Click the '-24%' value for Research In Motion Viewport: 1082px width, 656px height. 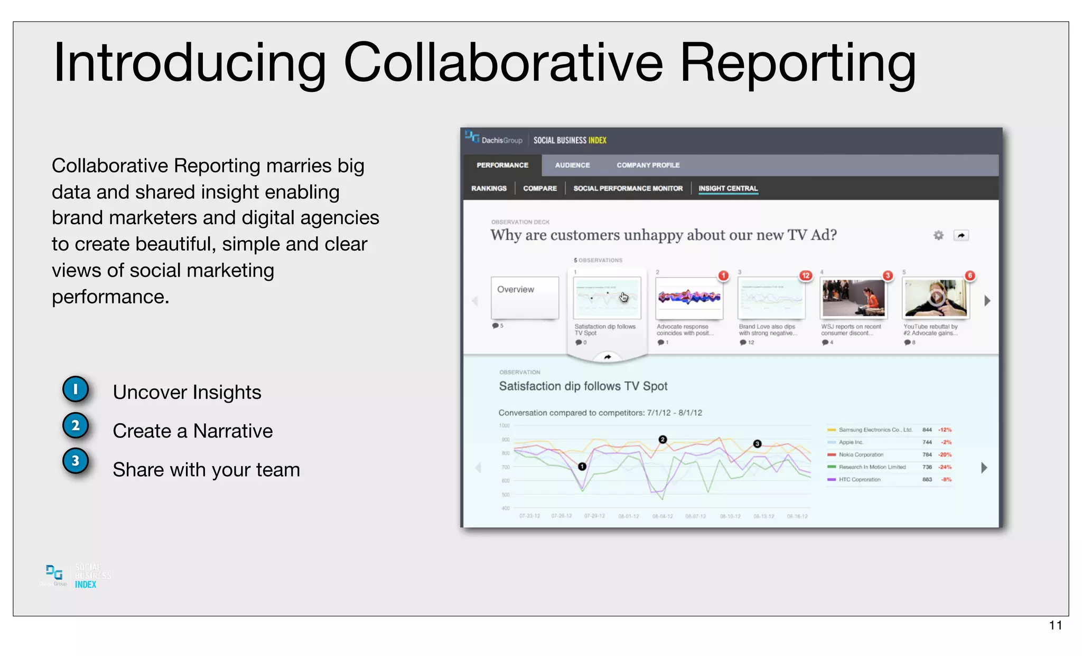(945, 467)
